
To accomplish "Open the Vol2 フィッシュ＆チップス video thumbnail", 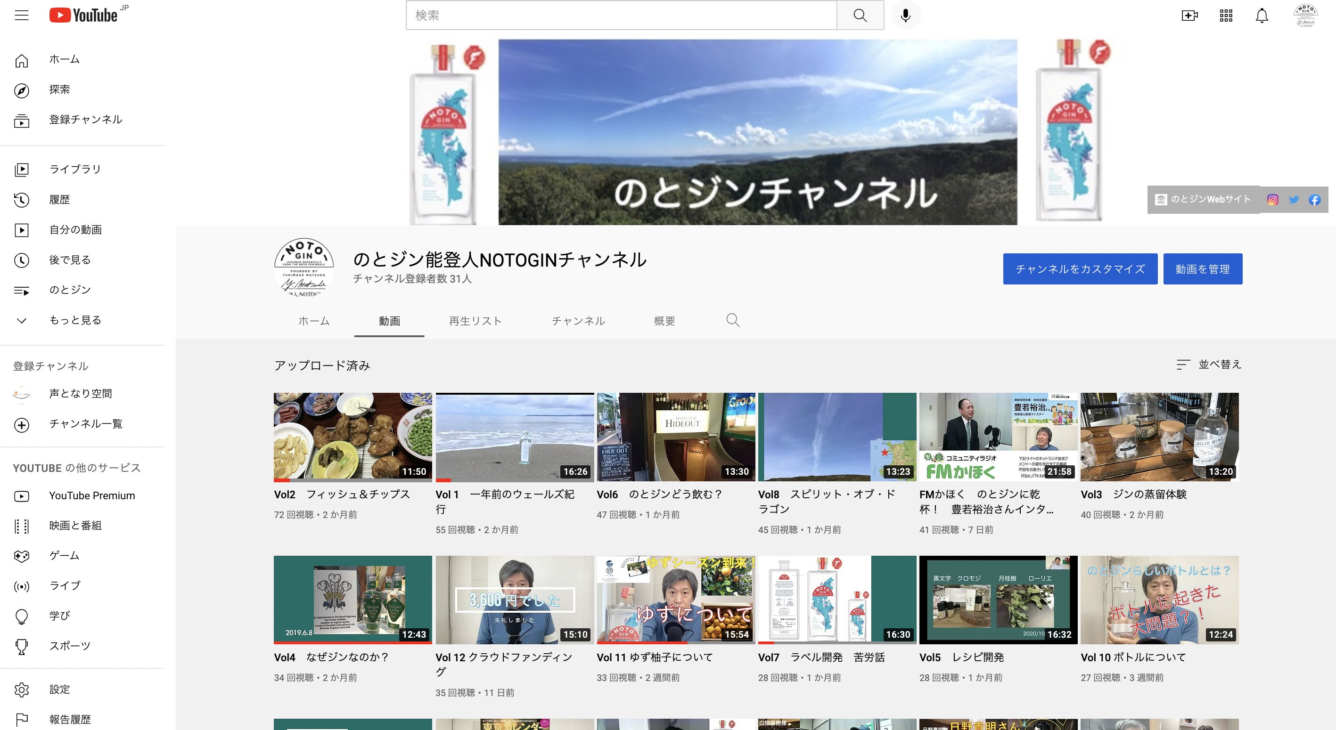I will tap(352, 437).
